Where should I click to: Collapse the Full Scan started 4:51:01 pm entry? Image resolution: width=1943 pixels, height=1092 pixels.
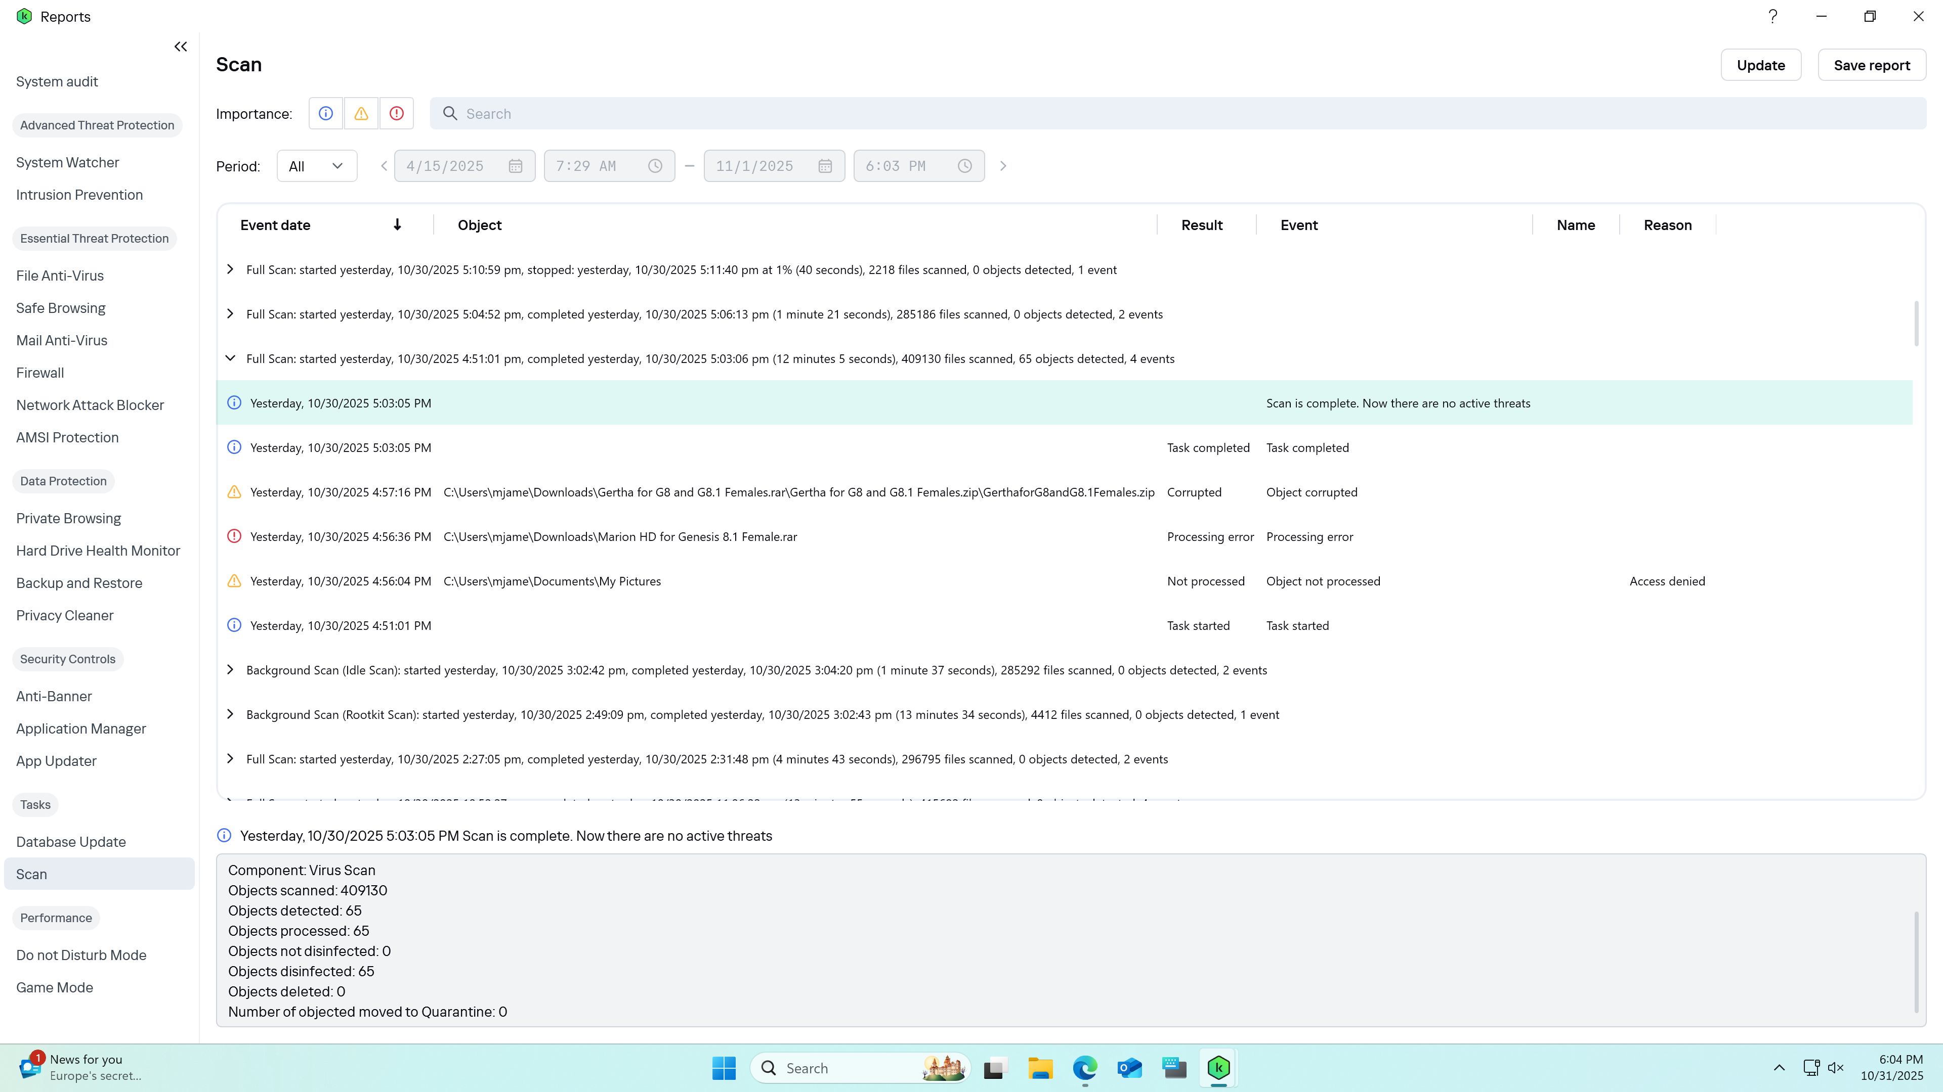click(231, 358)
